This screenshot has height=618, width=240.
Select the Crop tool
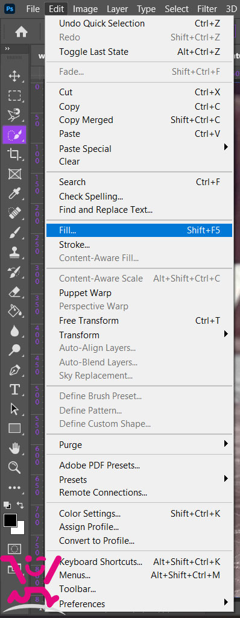click(x=14, y=154)
